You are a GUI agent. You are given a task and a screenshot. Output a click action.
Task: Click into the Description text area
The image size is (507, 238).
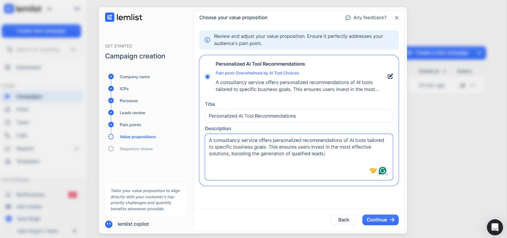point(299,157)
